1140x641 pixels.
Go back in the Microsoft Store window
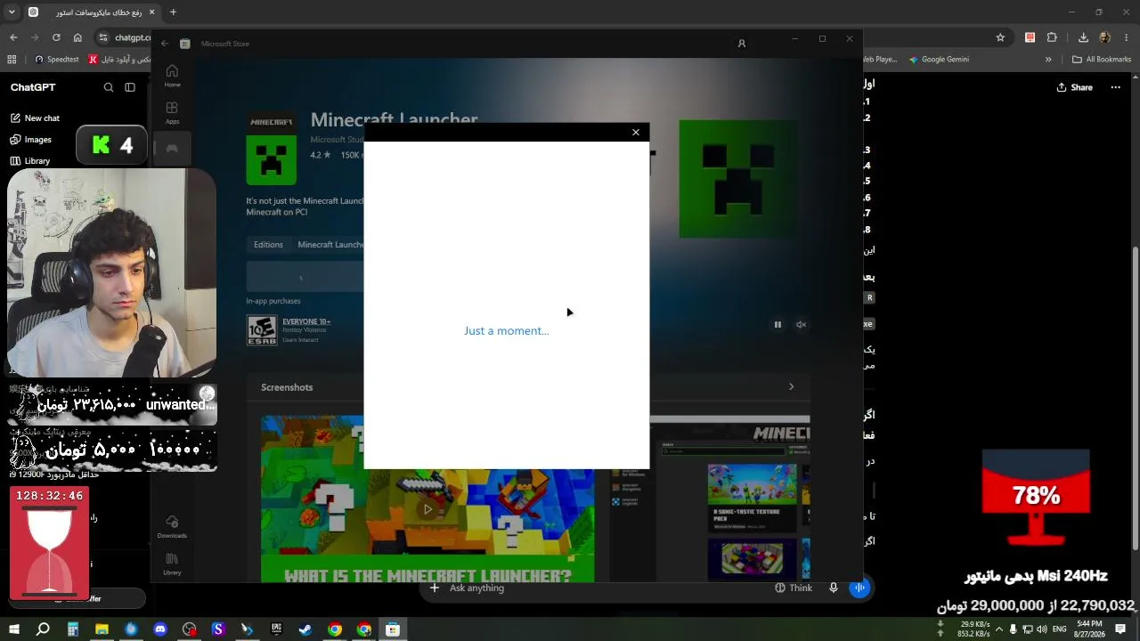pos(165,44)
